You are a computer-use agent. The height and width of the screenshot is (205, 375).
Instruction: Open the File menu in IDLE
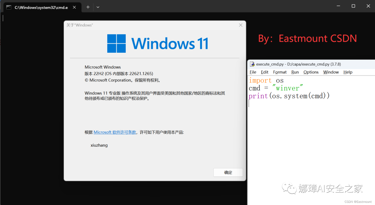(x=253, y=72)
